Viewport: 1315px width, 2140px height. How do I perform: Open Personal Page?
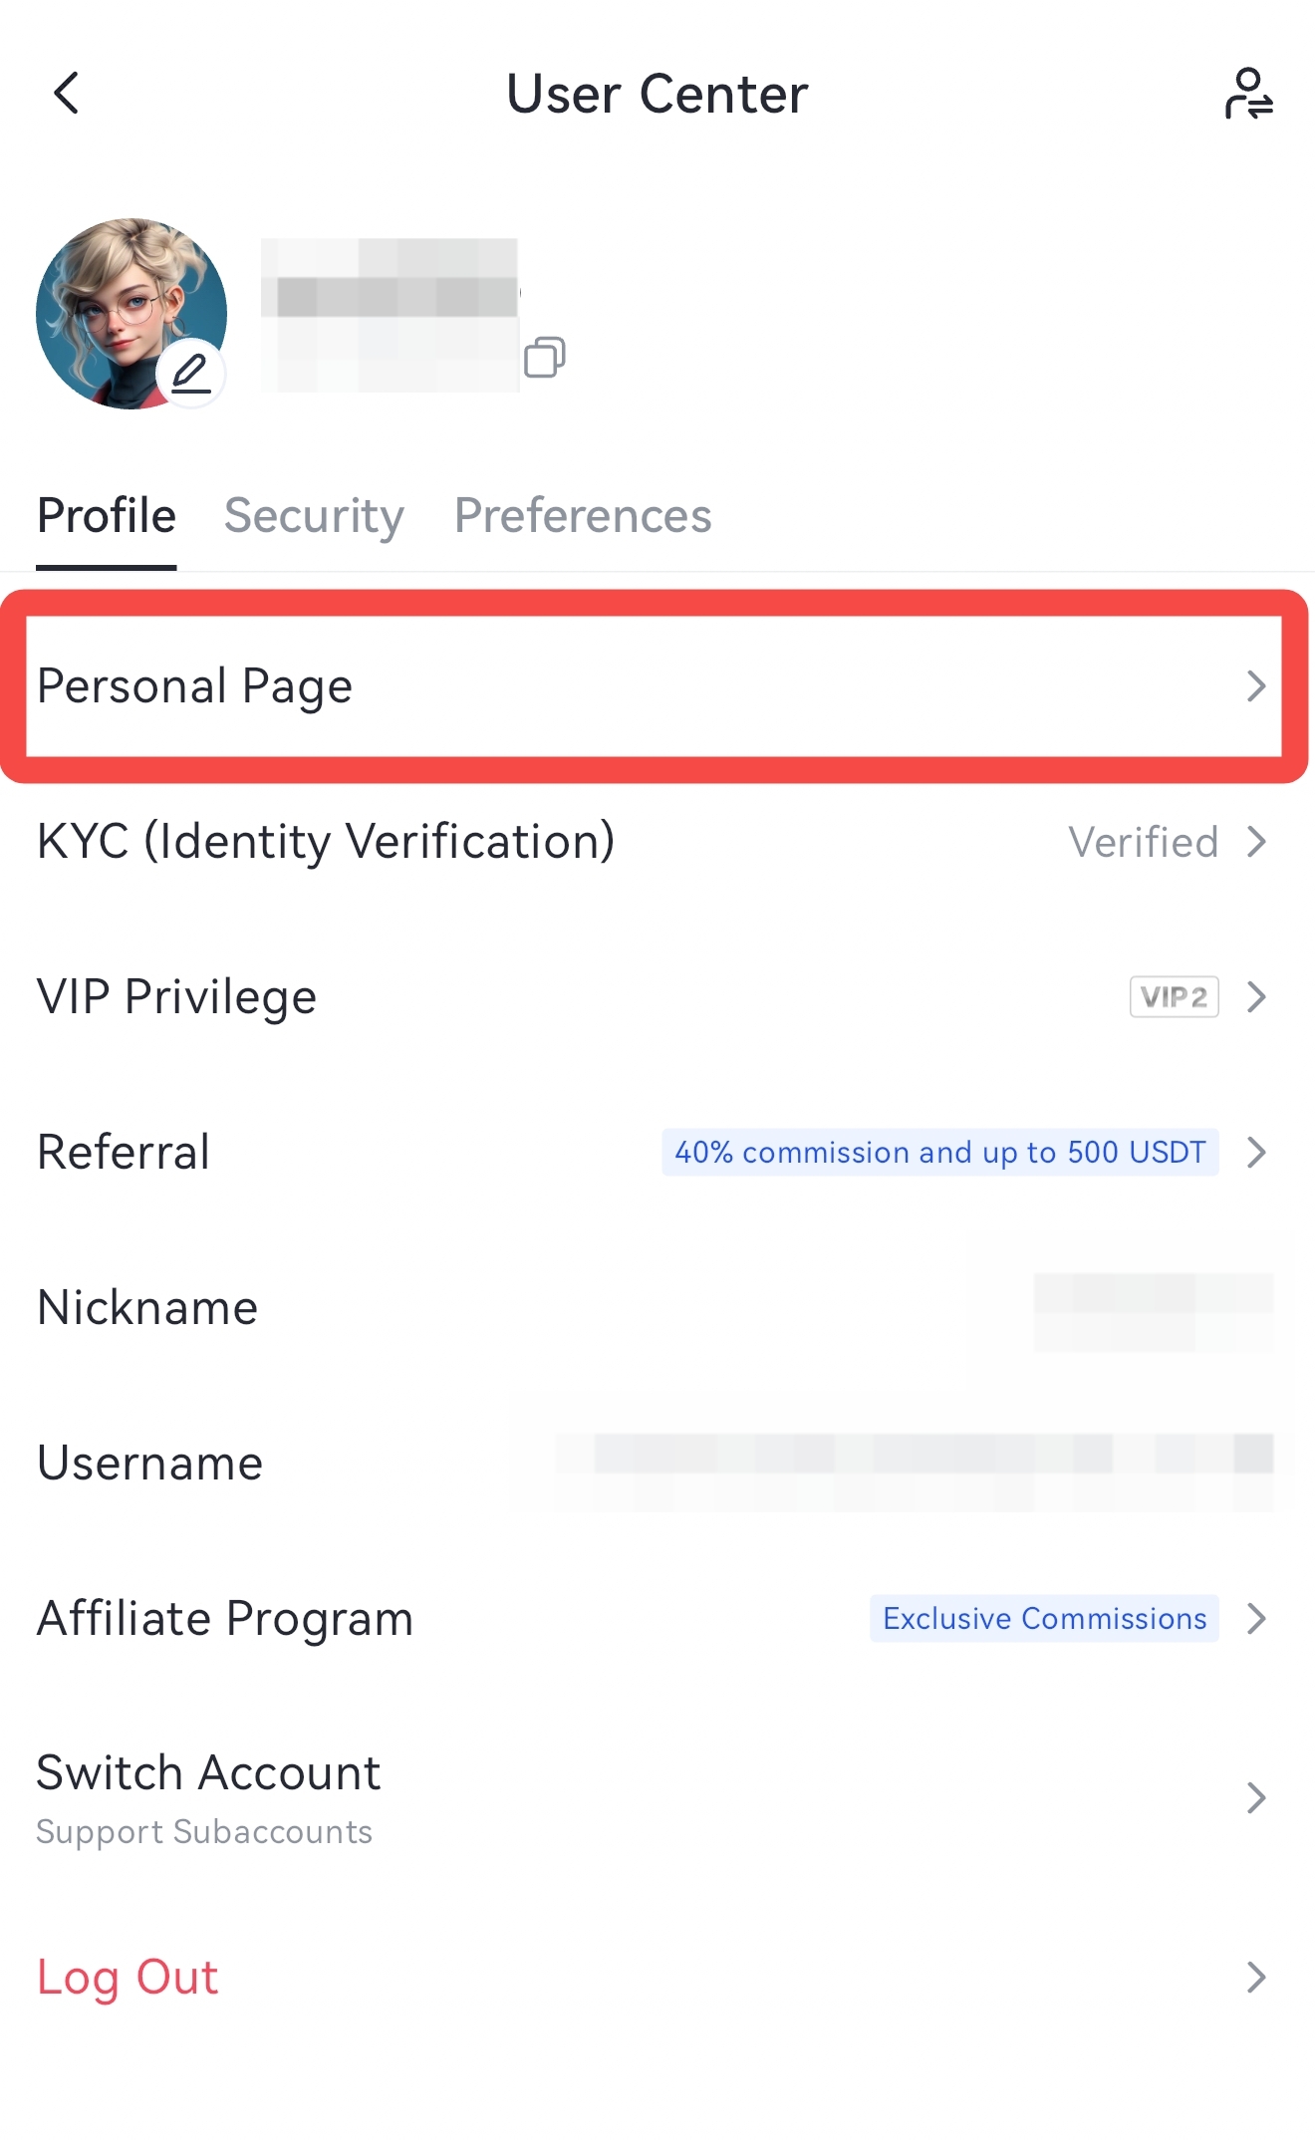(x=195, y=686)
